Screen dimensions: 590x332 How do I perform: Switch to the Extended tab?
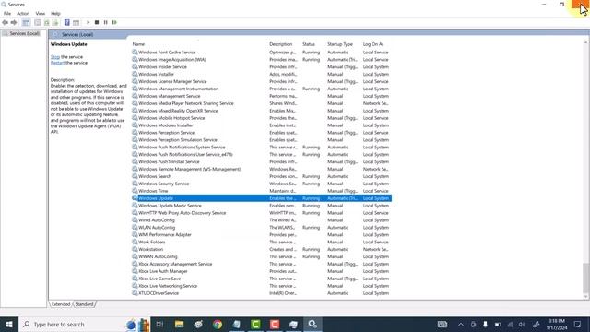(x=61, y=304)
